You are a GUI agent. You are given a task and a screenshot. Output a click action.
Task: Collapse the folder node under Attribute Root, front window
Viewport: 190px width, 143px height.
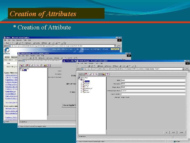coord(79,79)
